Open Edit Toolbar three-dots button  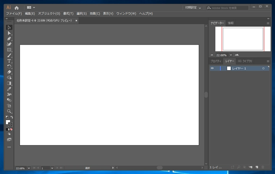coord(9,147)
